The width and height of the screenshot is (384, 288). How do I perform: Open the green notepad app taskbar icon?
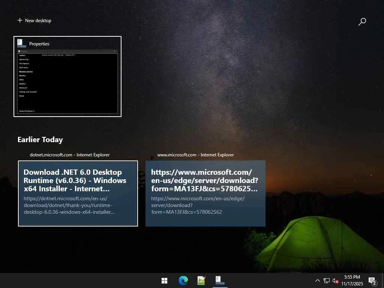[x=201, y=280]
